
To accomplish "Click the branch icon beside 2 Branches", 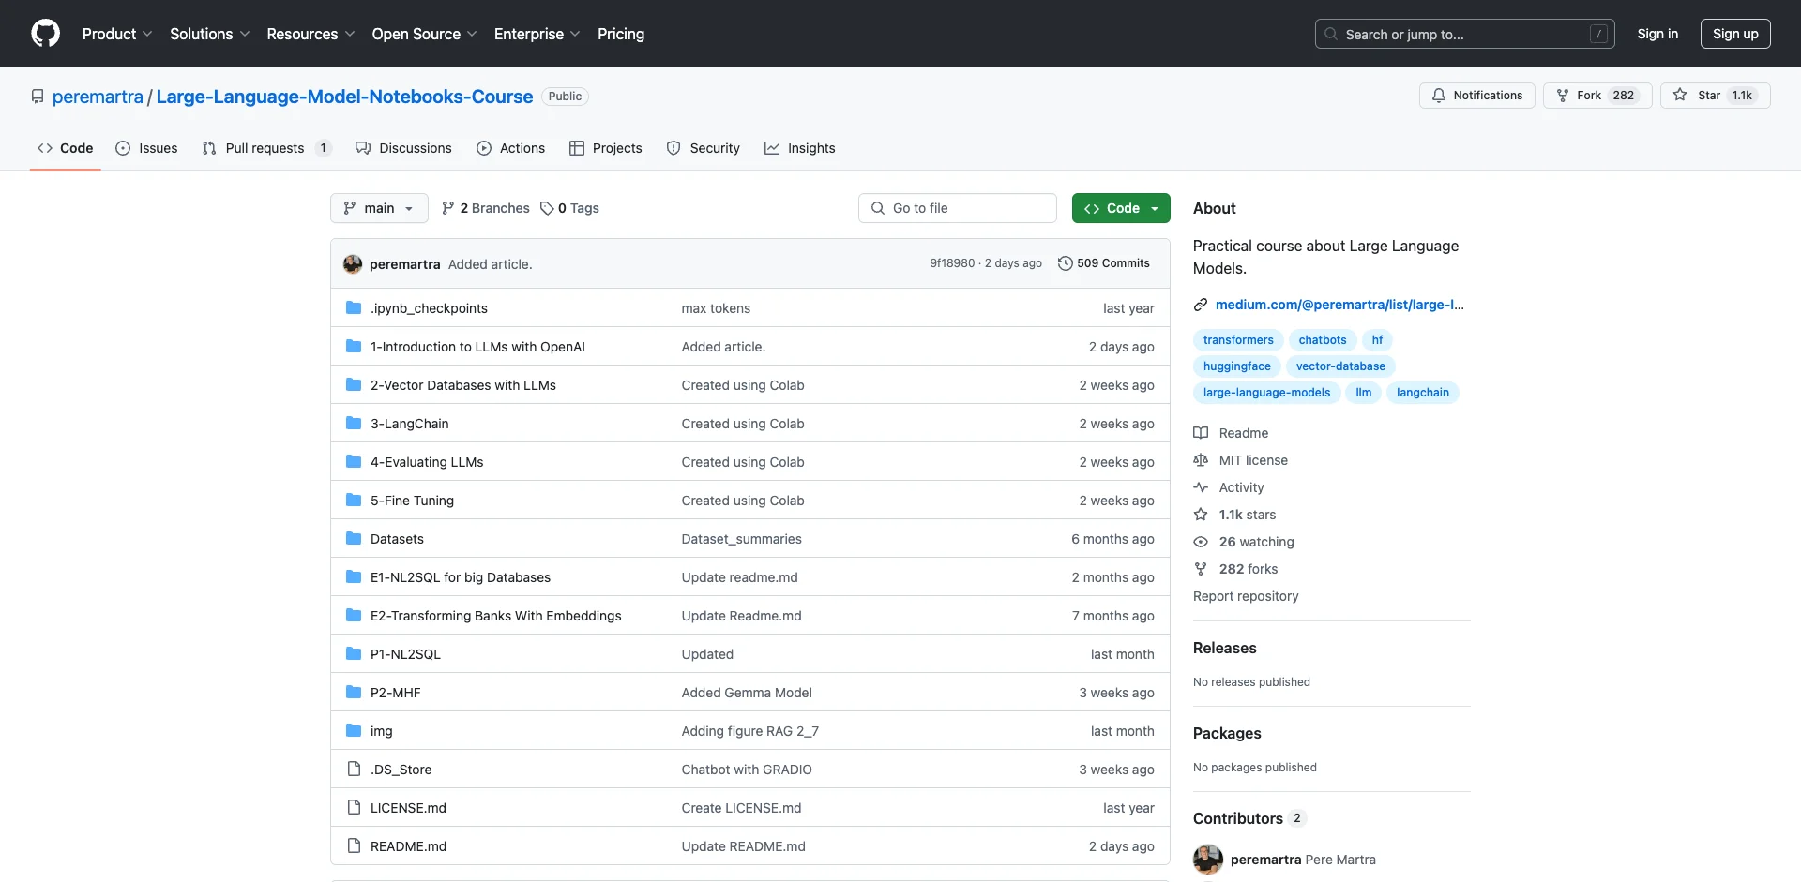I will [448, 208].
